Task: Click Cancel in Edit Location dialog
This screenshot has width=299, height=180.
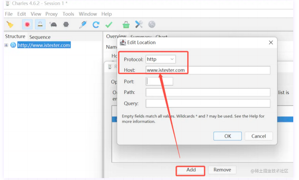Action: [259, 136]
